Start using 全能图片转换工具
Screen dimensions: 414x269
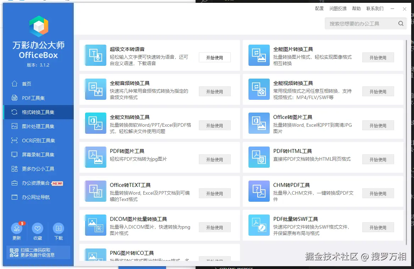pos(378,57)
